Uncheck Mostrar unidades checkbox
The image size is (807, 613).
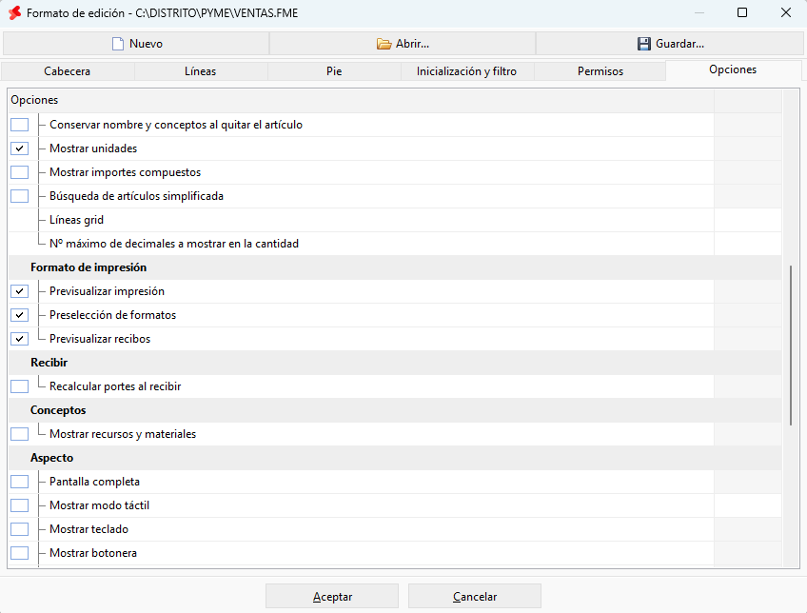click(x=20, y=148)
